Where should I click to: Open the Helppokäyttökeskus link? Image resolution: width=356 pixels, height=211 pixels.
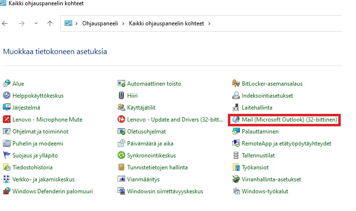coord(38,96)
